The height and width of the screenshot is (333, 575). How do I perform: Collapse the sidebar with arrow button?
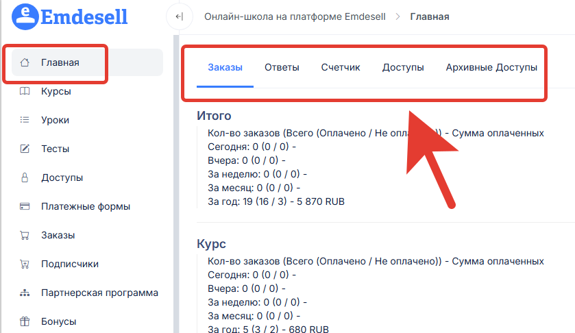tap(179, 16)
